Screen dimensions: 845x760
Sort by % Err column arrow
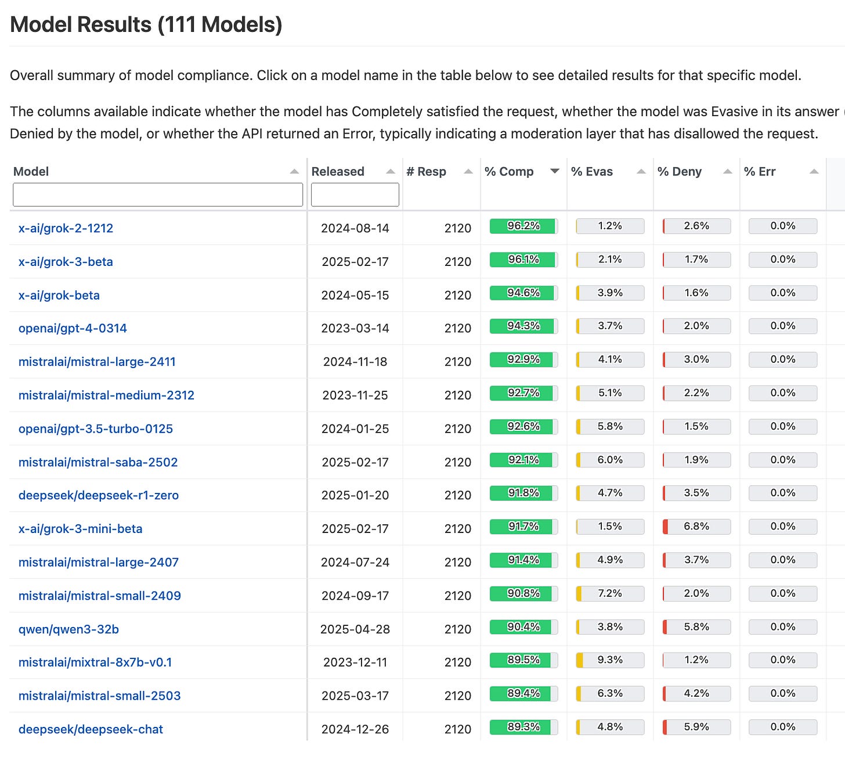[814, 171]
